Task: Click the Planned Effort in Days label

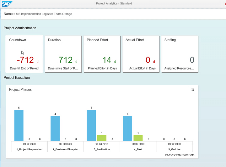Action: [x=102, y=68]
